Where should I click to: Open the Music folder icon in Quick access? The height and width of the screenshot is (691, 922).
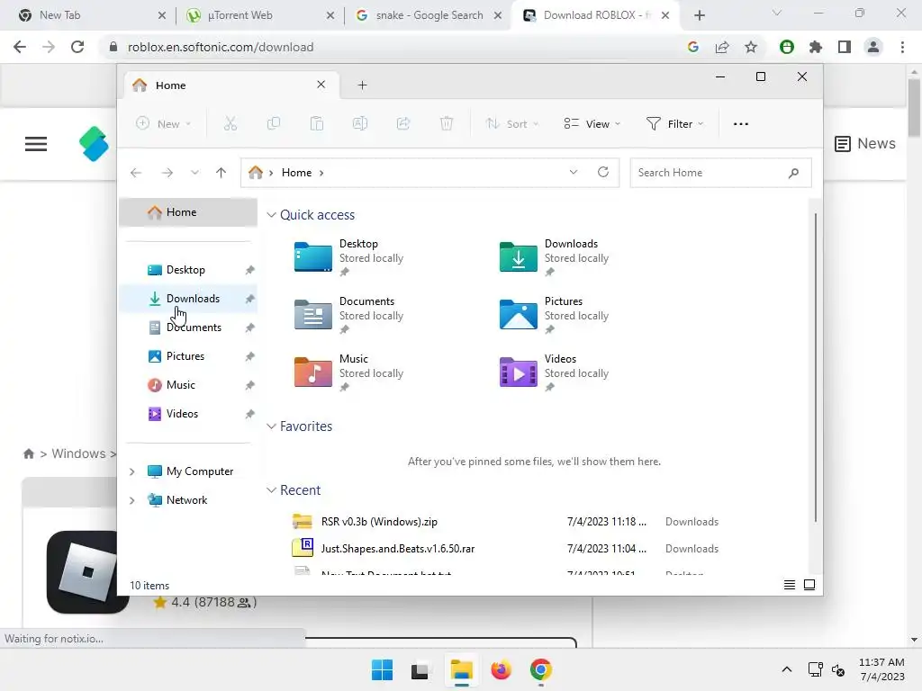[312, 372]
